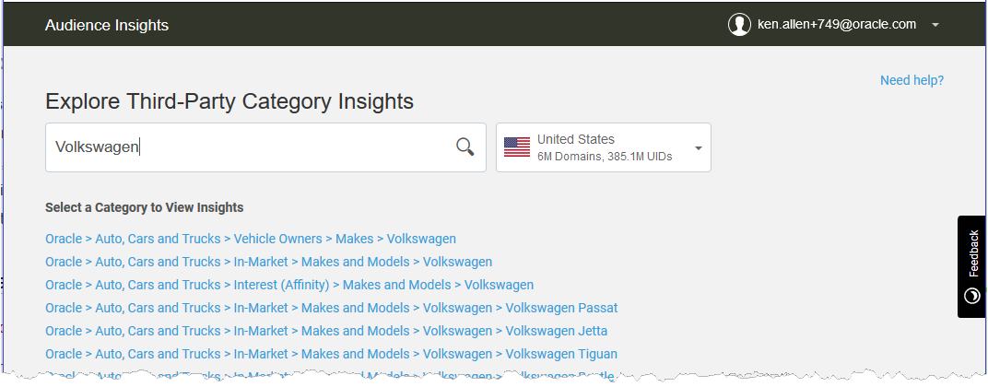Open the country dropdown showing 6M Domains

coord(604,147)
